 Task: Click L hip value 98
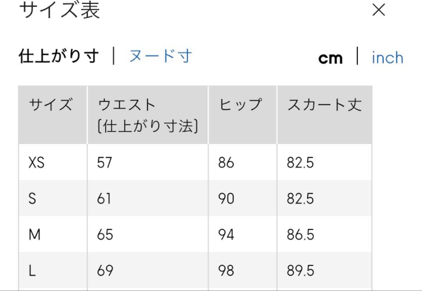coord(226,271)
